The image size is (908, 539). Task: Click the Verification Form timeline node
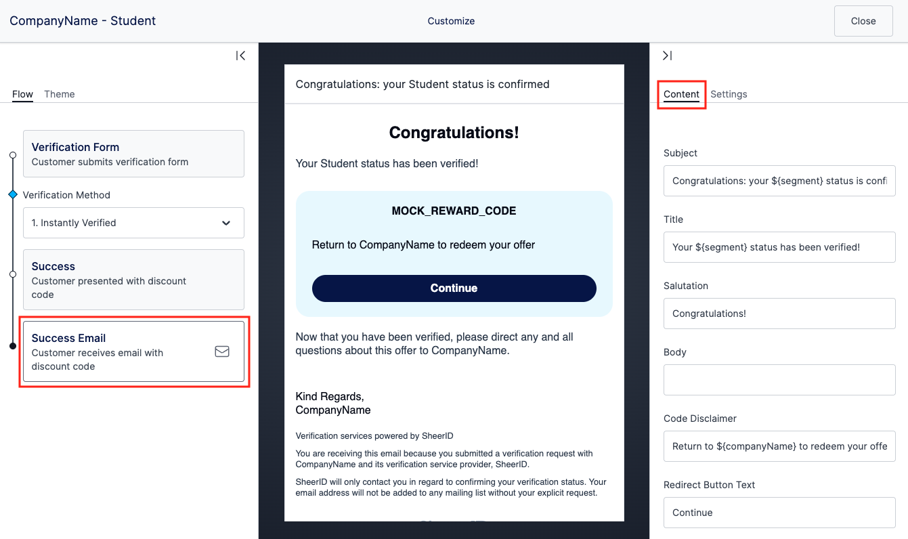tap(13, 155)
